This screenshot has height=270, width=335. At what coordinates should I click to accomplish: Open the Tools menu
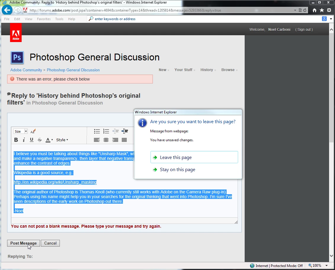point(59,19)
